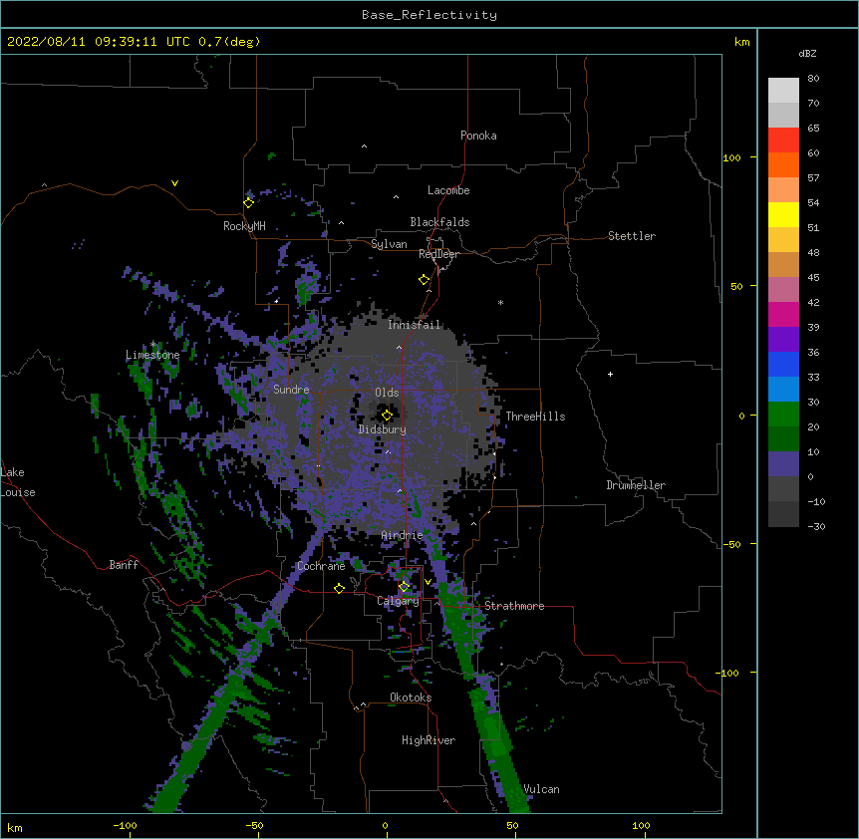Pick the magenta 39-42 dBZ legend swatch
This screenshot has height=839, width=859.
(x=783, y=314)
